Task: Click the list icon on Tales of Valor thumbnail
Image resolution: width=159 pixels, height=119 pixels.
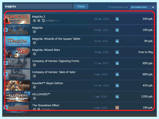Action: pos(6,74)
